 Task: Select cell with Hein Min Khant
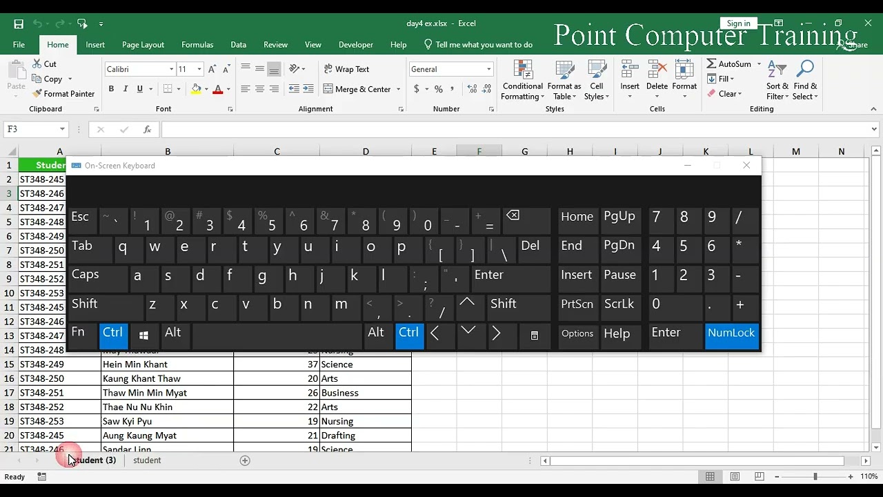pos(167,364)
